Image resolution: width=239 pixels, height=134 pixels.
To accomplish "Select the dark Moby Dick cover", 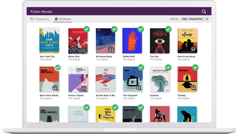I will coord(132,114).
